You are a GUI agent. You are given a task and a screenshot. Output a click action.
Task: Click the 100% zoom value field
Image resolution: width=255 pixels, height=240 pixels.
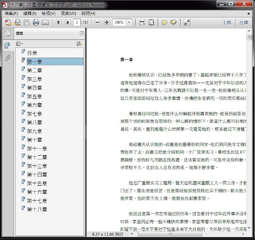[x=119, y=22]
